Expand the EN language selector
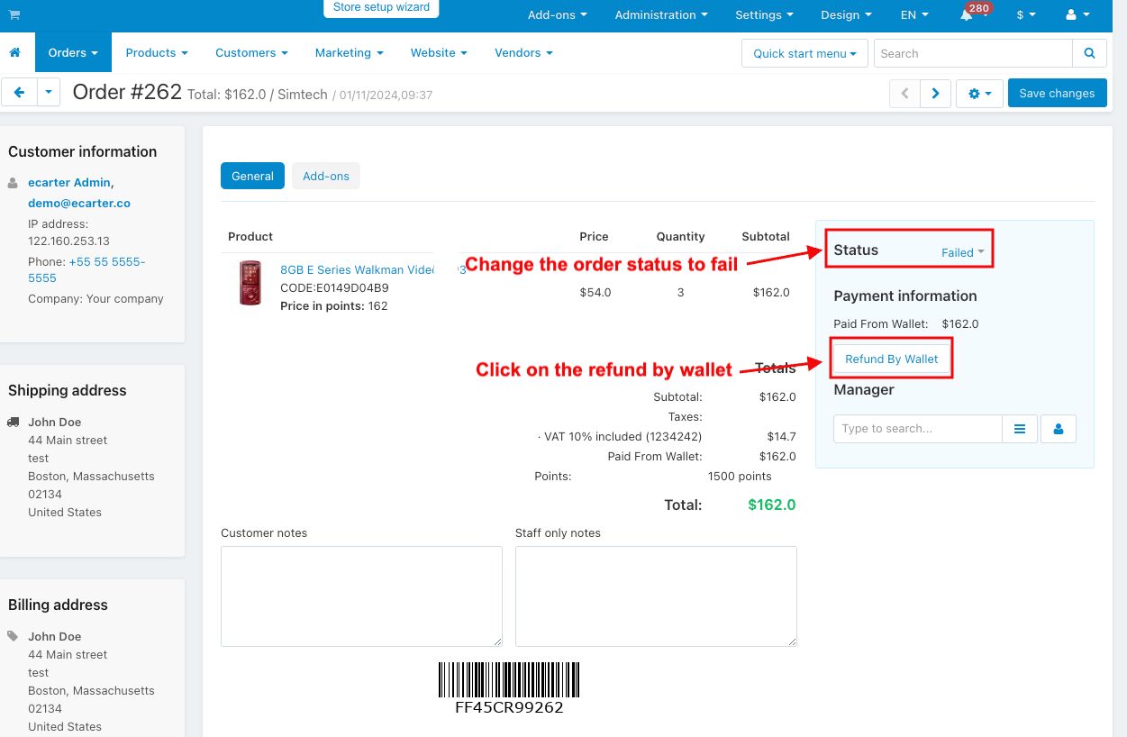1127x737 pixels. click(x=913, y=15)
